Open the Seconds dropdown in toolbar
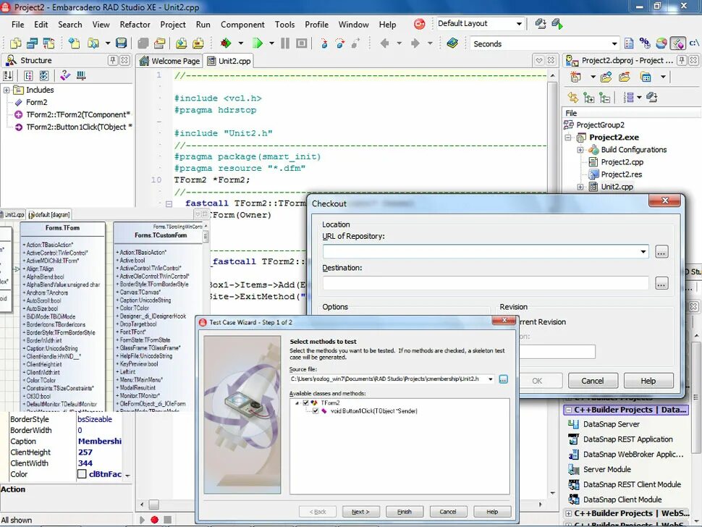The height and width of the screenshot is (527, 702). pos(614,44)
